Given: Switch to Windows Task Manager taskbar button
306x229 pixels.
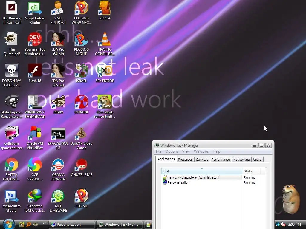Looking at the screenshot, I should 119,225.
